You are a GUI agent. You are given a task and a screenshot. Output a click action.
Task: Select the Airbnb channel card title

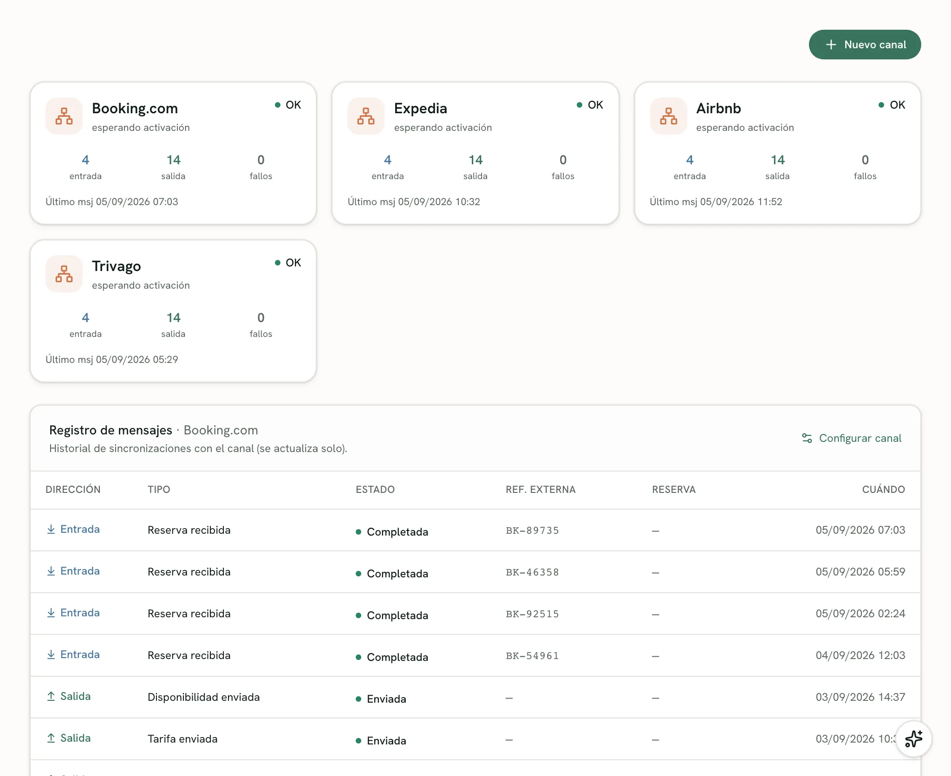pyautogui.click(x=718, y=109)
